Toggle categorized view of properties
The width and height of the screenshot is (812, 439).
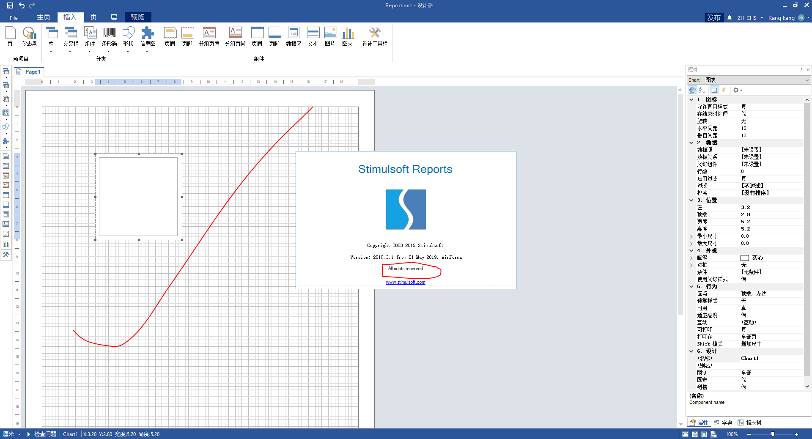coord(692,90)
